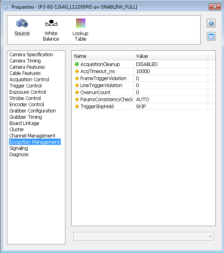The height and width of the screenshot is (253, 224).
Task: Select the AcqTimeout_ms parameter name
Action: click(x=98, y=71)
